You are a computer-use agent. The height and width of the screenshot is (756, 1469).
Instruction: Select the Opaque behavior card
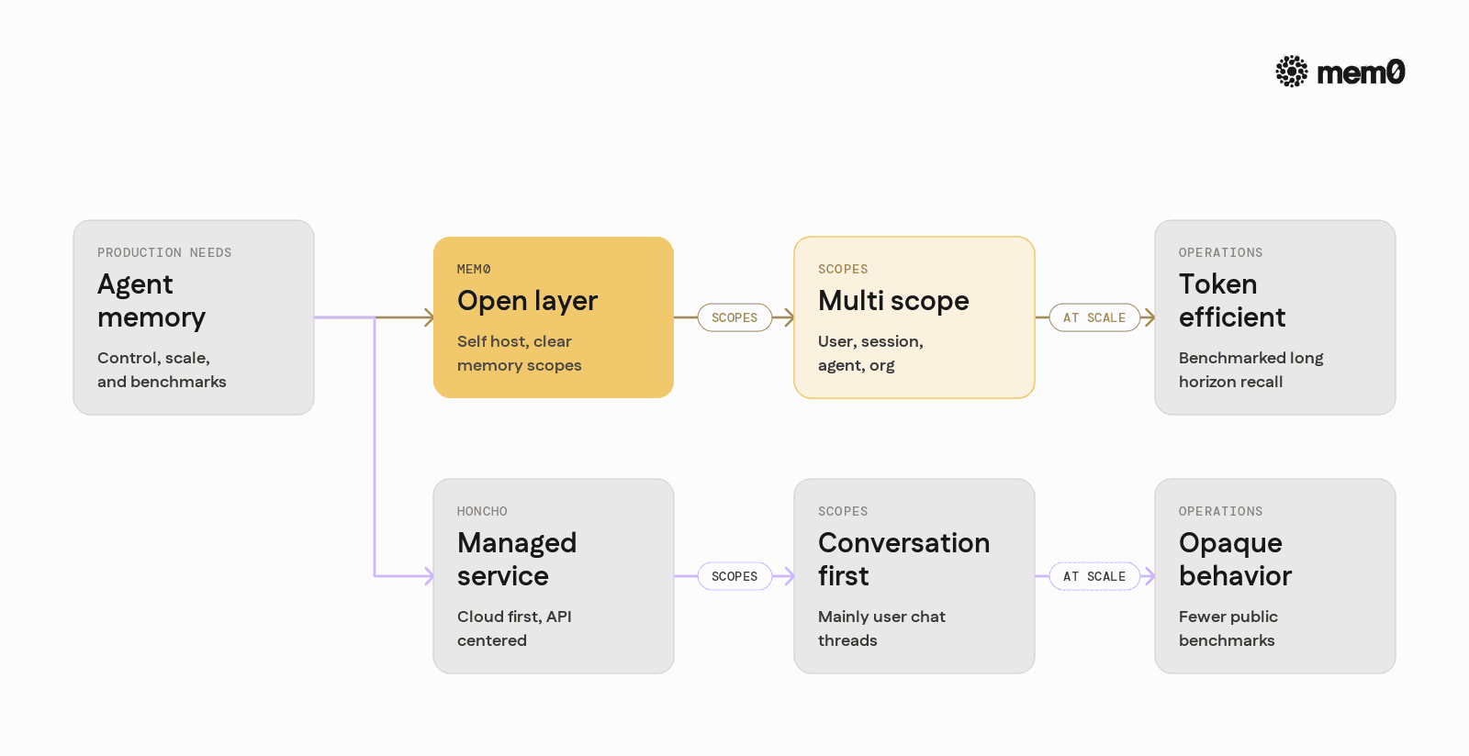pyautogui.click(x=1275, y=576)
